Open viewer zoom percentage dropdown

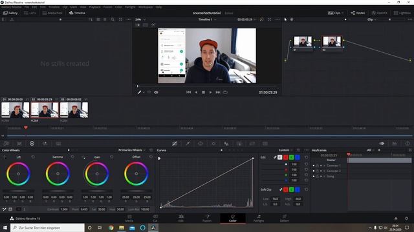(x=140, y=19)
